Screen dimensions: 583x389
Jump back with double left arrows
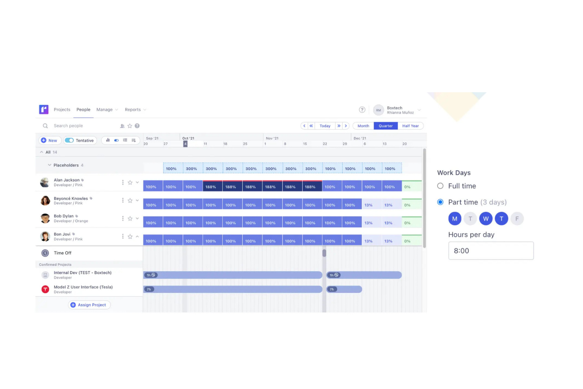click(311, 126)
